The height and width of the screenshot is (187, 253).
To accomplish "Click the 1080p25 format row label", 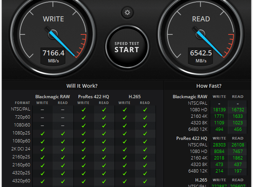I will (21, 133).
